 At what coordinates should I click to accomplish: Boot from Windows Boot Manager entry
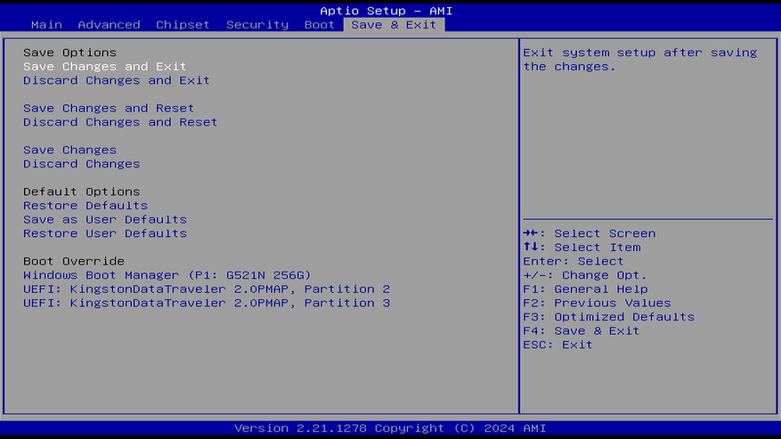pos(167,275)
